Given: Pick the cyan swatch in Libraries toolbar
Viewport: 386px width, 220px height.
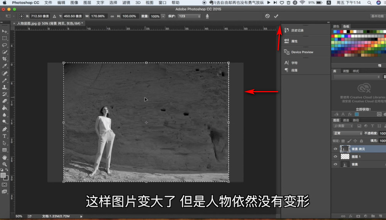Looking at the screenshot, I should (x=356, y=114).
